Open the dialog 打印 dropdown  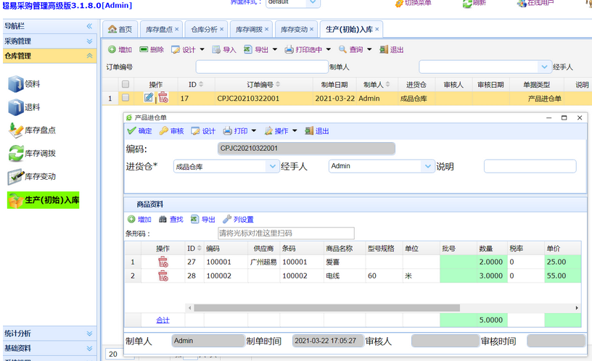[x=254, y=131]
